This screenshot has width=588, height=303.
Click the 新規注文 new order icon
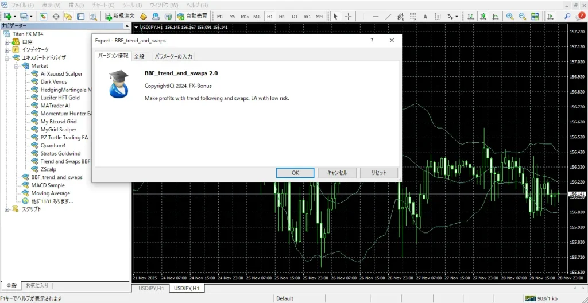[x=119, y=16]
